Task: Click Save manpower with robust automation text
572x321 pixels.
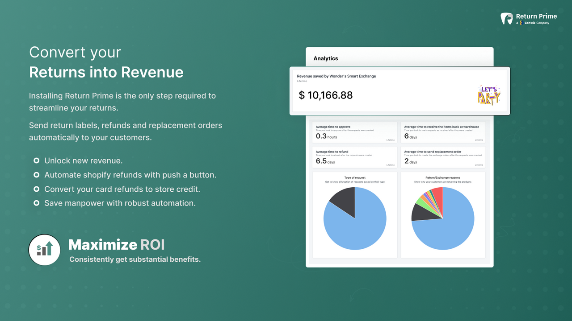Action: (x=120, y=203)
